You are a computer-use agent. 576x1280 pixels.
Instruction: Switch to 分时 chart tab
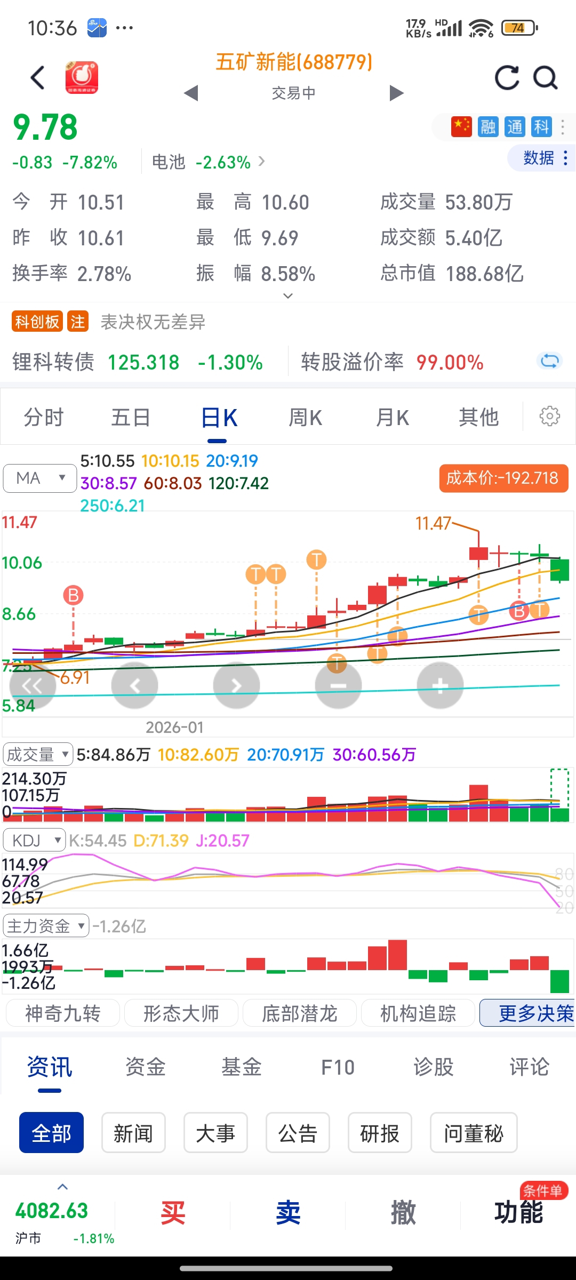pos(44,418)
